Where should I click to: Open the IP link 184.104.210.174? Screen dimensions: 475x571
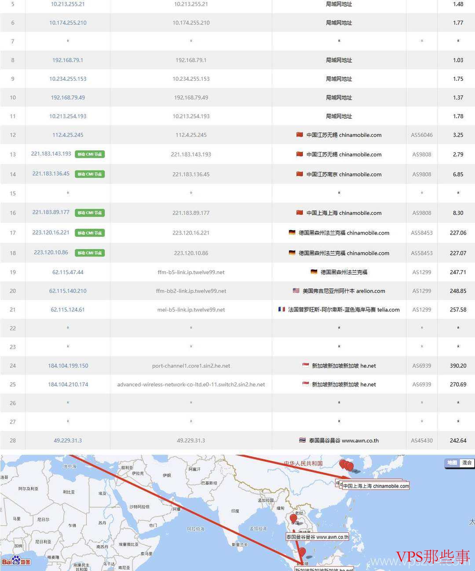pyautogui.click(x=68, y=384)
